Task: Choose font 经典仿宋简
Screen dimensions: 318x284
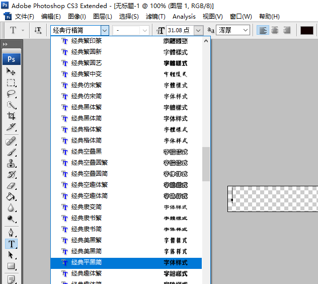Action: (x=126, y=96)
